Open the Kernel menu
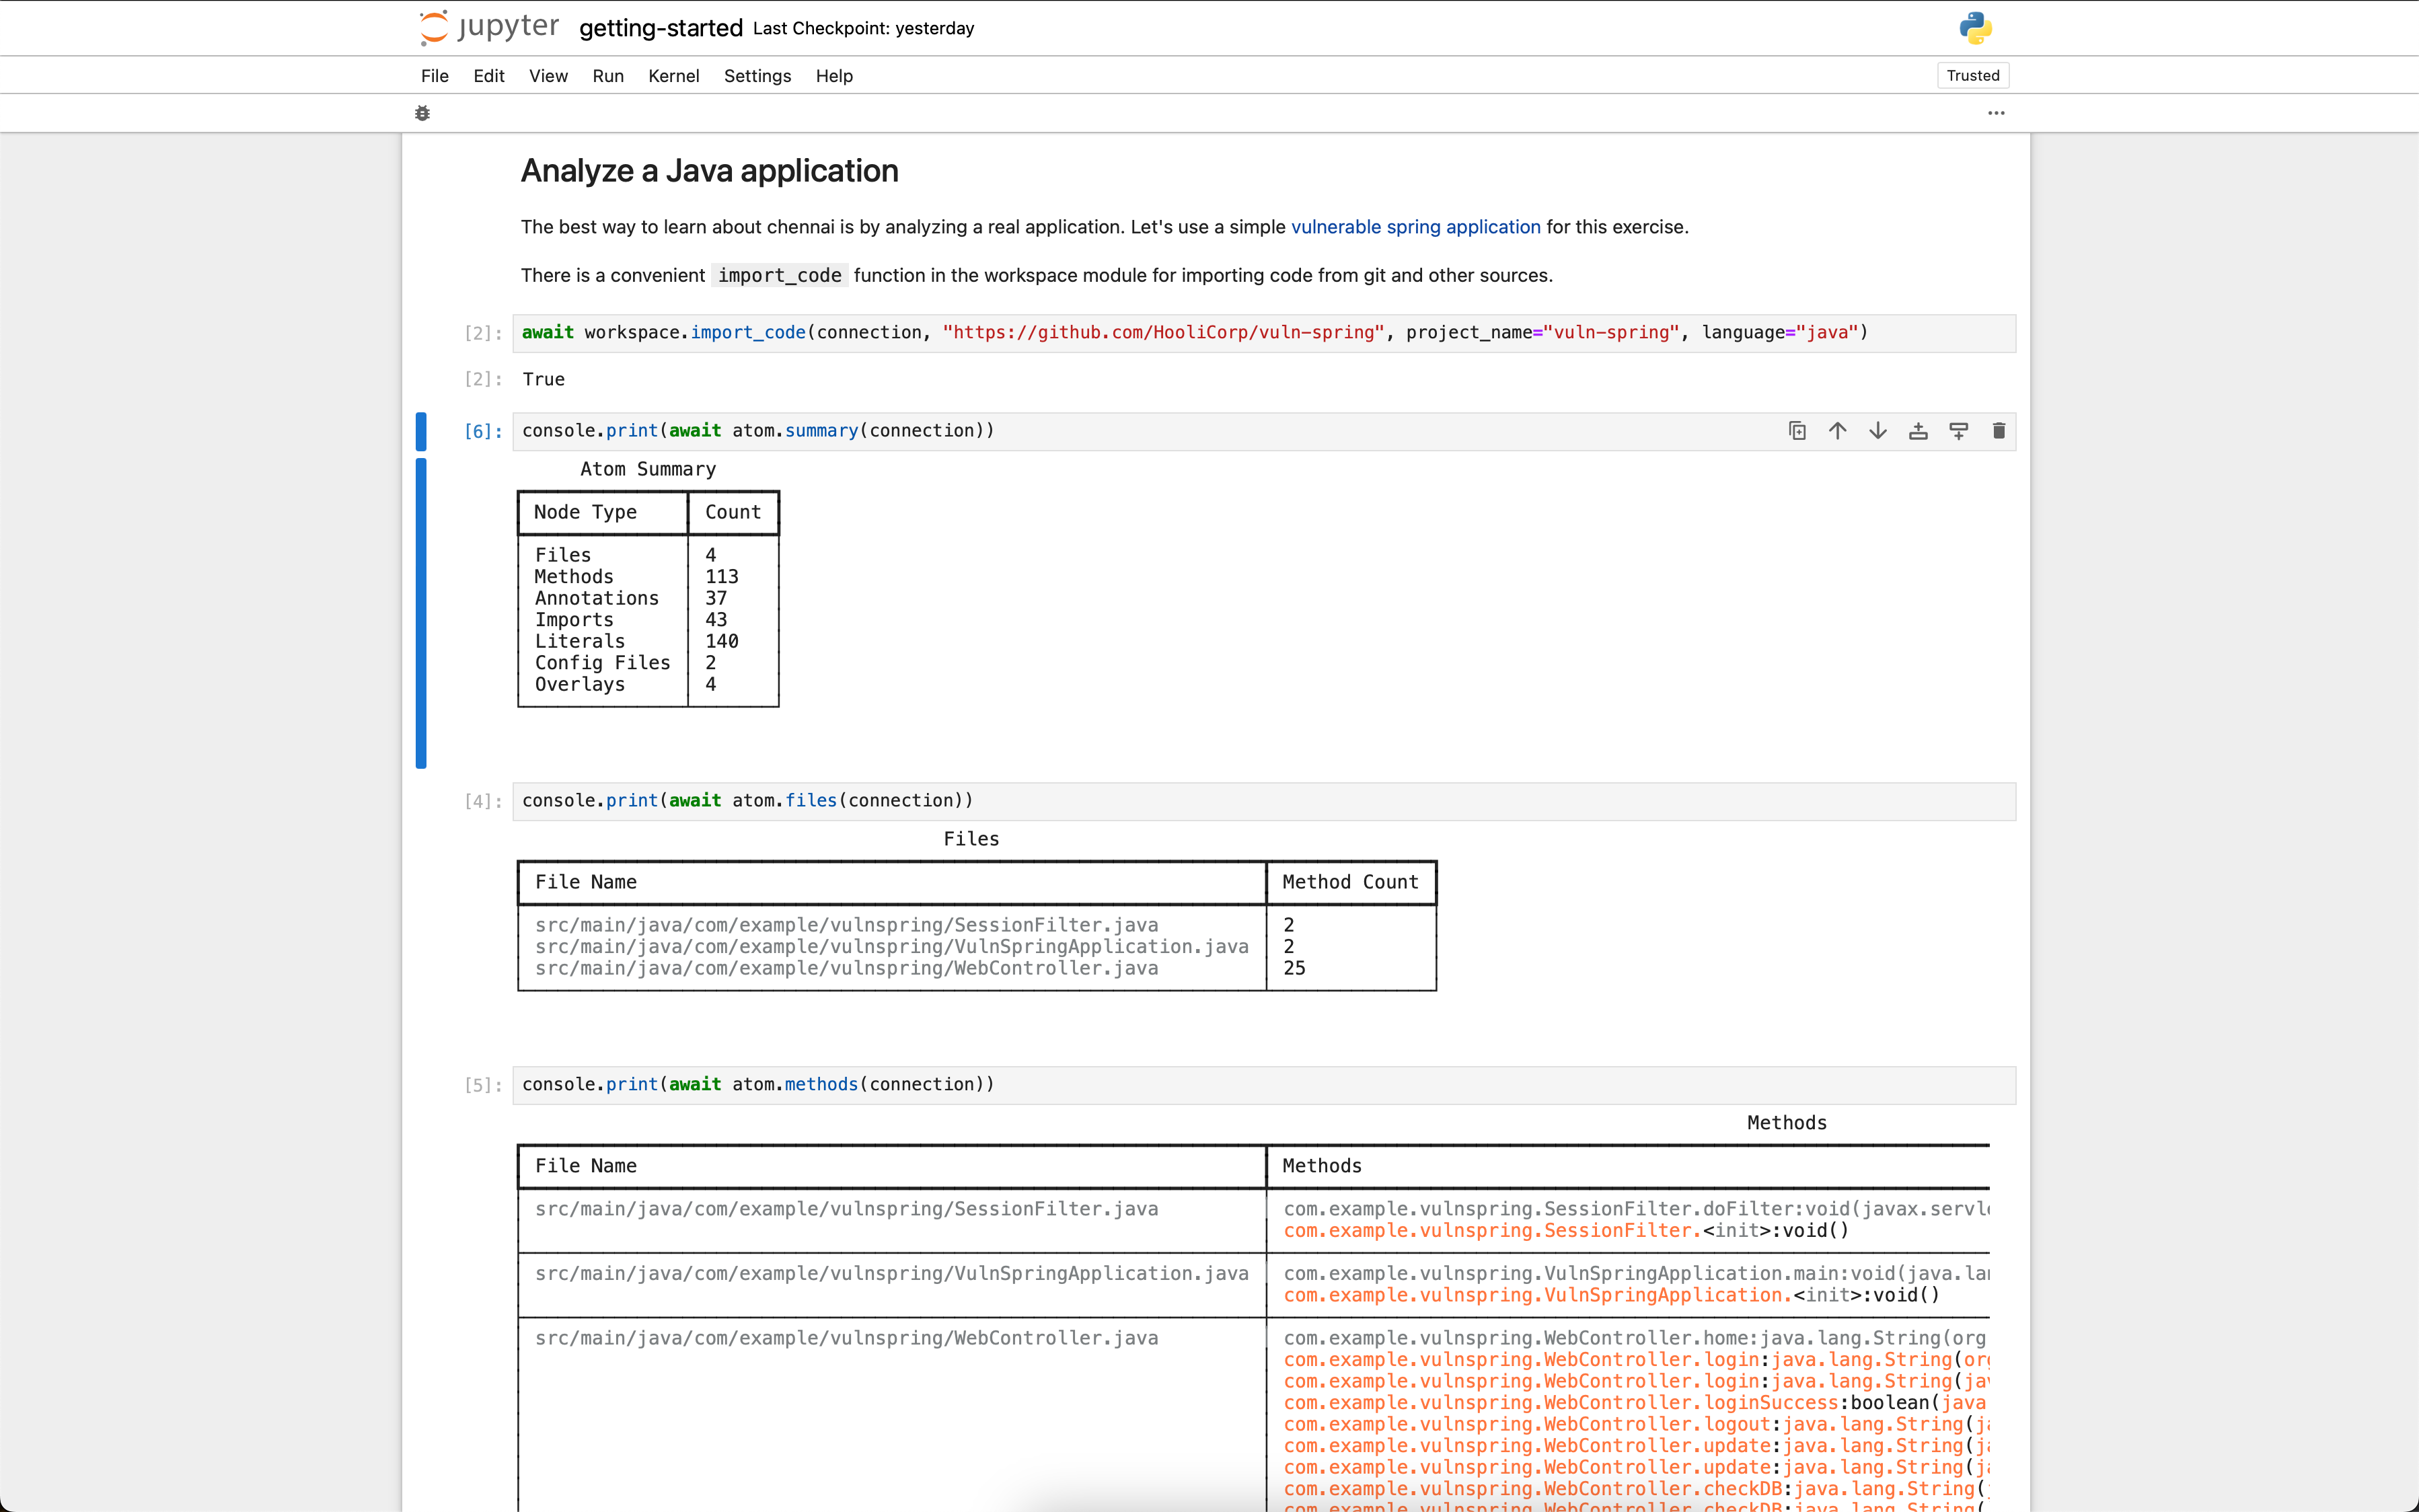Viewport: 2419px width, 1512px height. tap(671, 75)
